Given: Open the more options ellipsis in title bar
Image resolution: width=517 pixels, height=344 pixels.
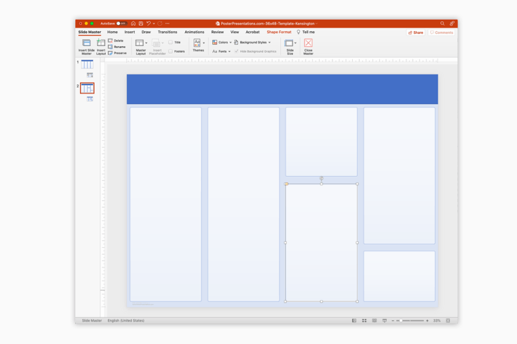Looking at the screenshot, I should click(x=168, y=24).
